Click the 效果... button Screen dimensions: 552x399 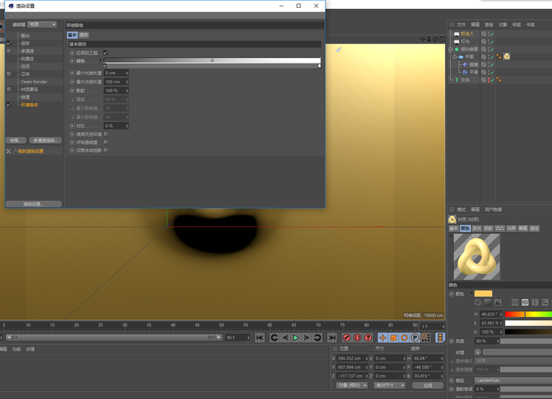tap(16, 141)
